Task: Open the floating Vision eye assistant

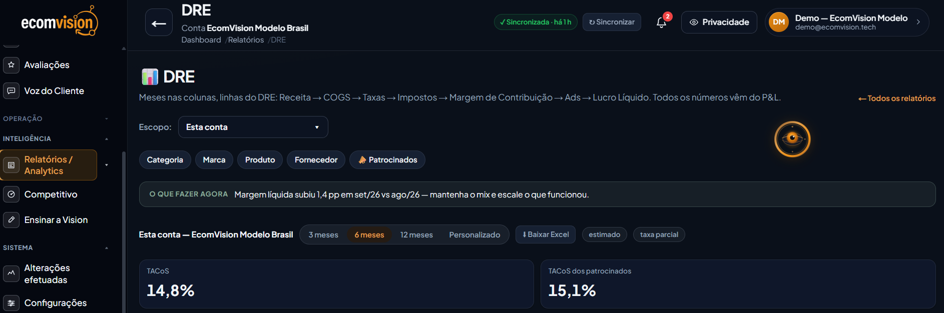Action: [792, 139]
